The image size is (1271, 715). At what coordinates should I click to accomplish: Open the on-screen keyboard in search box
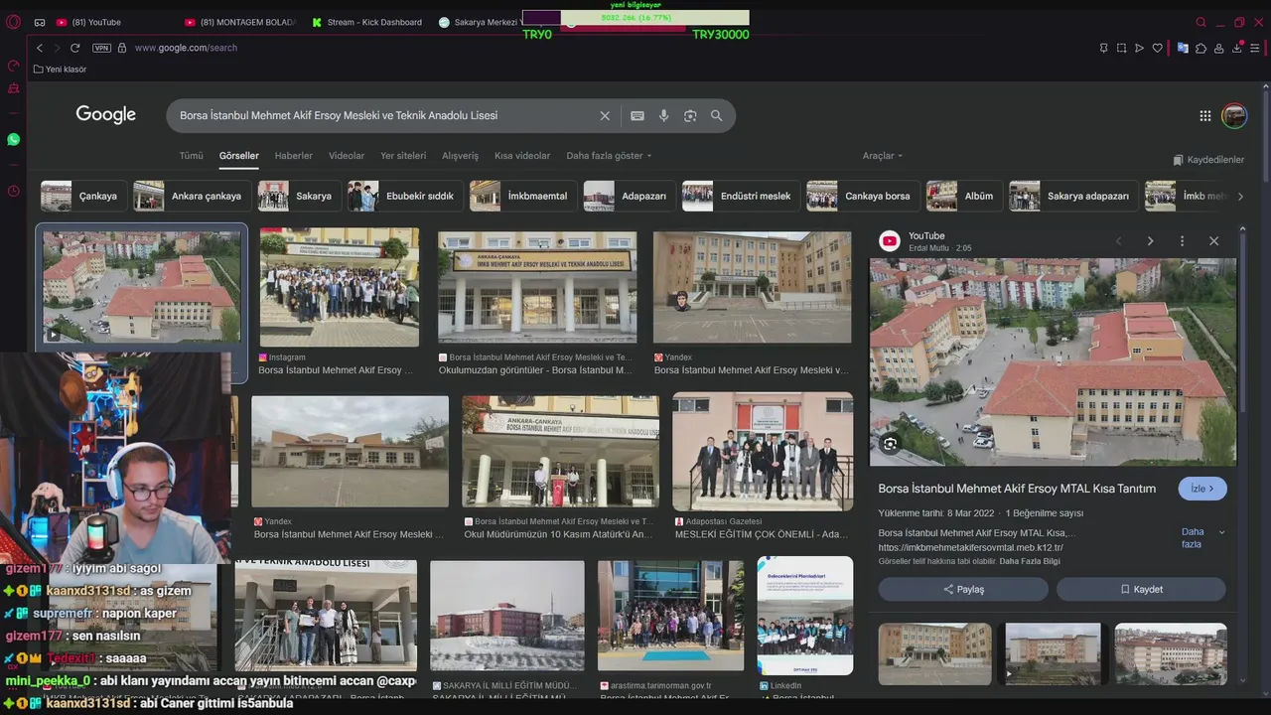point(637,116)
